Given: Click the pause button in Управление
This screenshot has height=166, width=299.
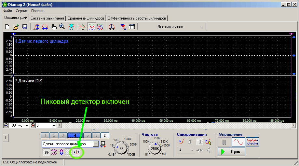Looking at the screenshot, I should coord(224,142).
